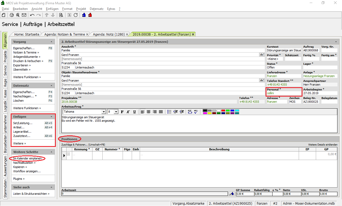This screenshot has height=206, width=342.
Task: Click the envelope e-mail icon
Action: [x=24, y=15]
